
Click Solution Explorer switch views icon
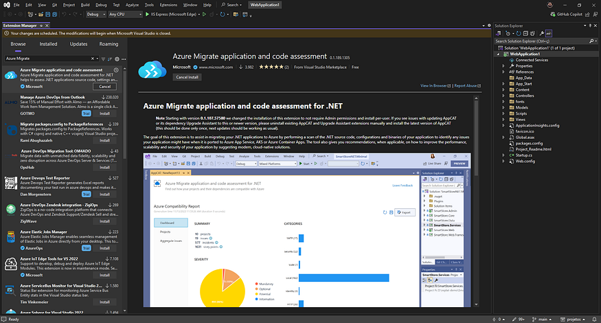(x=499, y=34)
